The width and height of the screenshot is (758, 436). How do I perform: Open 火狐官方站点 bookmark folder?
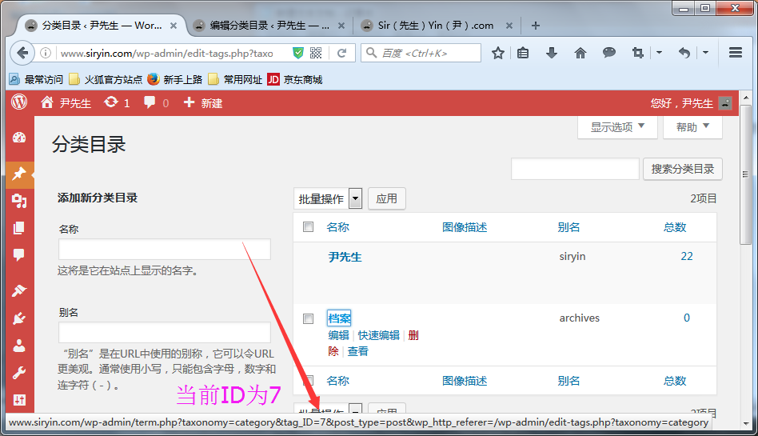106,79
